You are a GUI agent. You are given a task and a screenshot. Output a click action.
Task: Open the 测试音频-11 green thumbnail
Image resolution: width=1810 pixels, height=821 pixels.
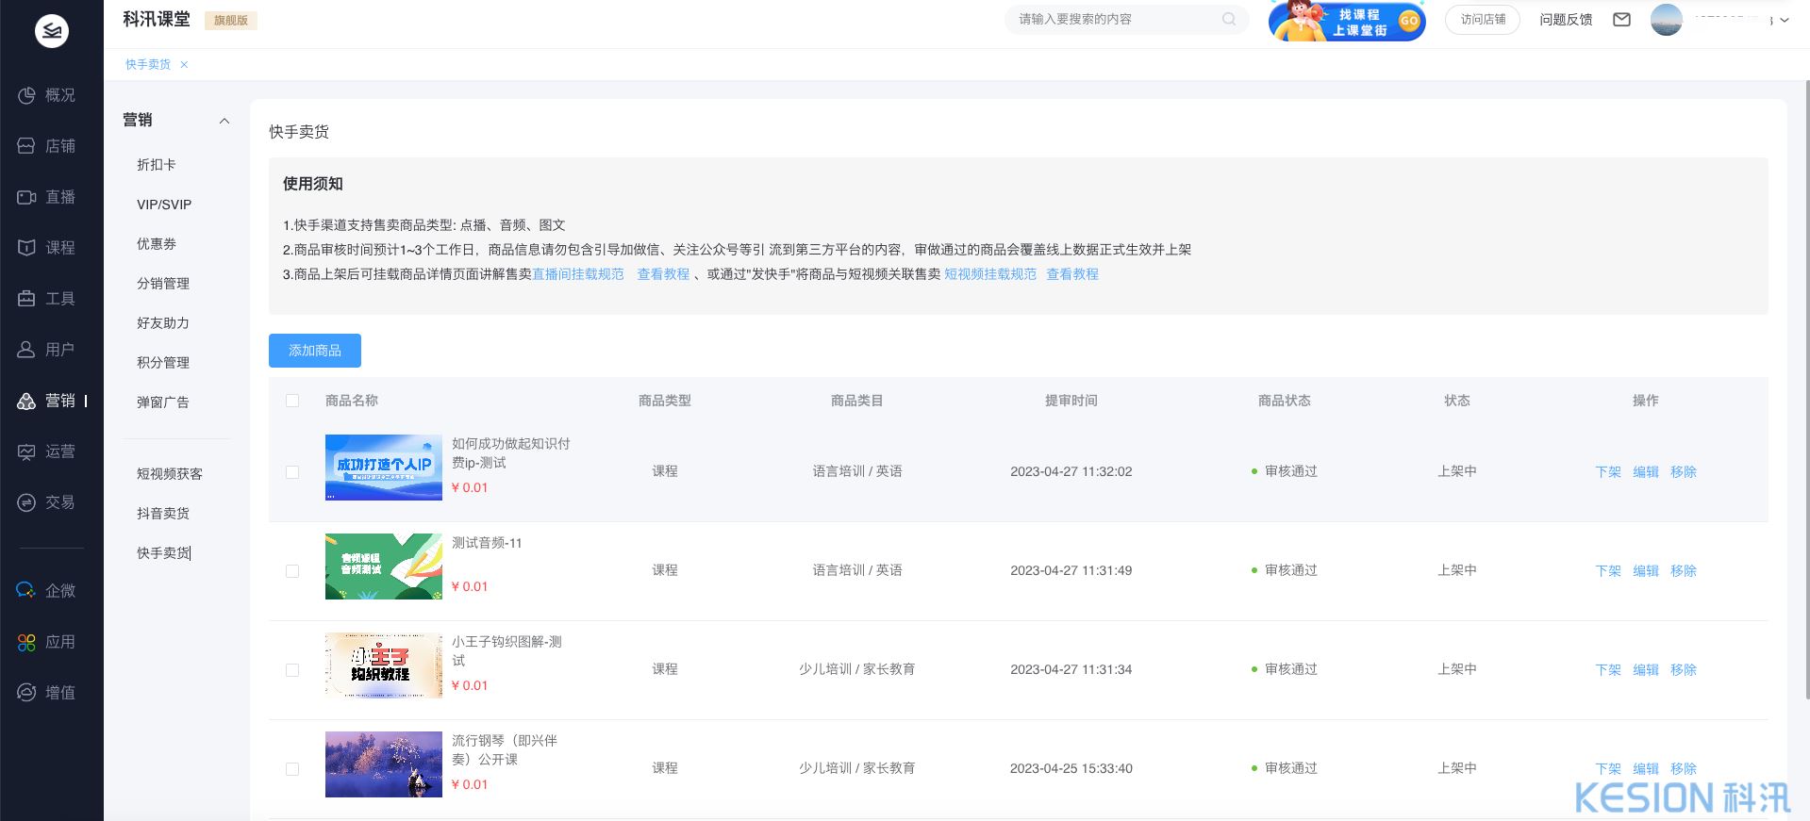tap(384, 566)
